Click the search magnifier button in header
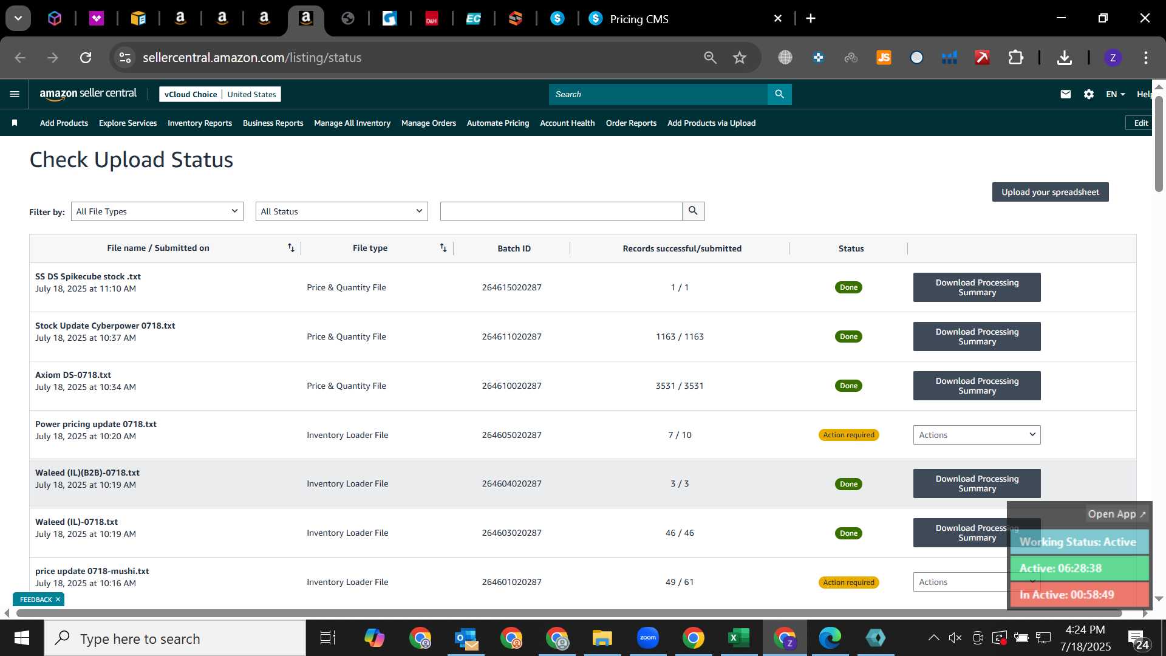This screenshot has width=1166, height=656. pyautogui.click(x=779, y=94)
